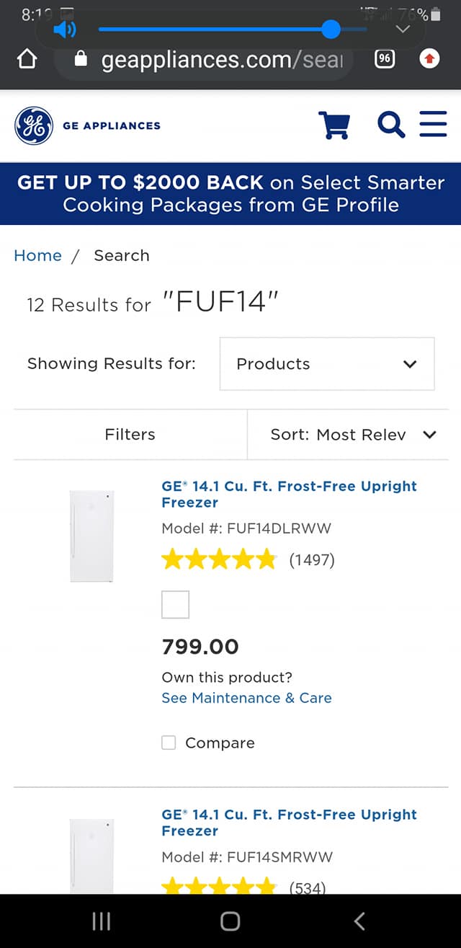
Task: Open See Maintenance & Care link
Action: point(246,698)
